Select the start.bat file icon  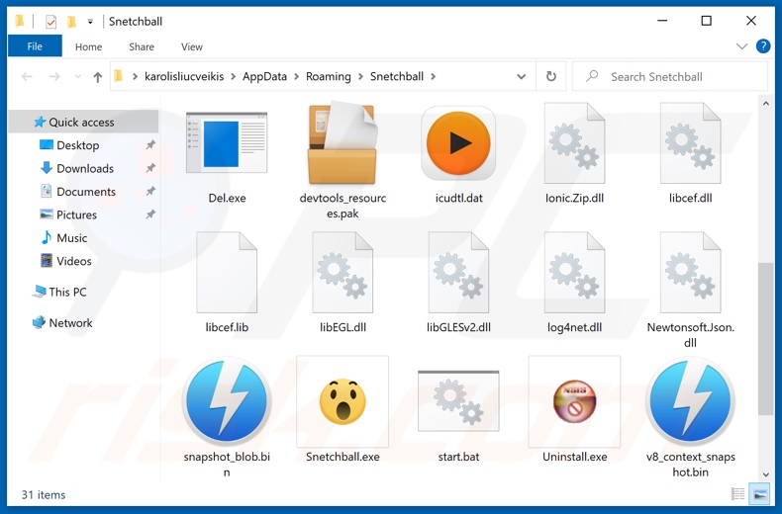click(x=458, y=401)
